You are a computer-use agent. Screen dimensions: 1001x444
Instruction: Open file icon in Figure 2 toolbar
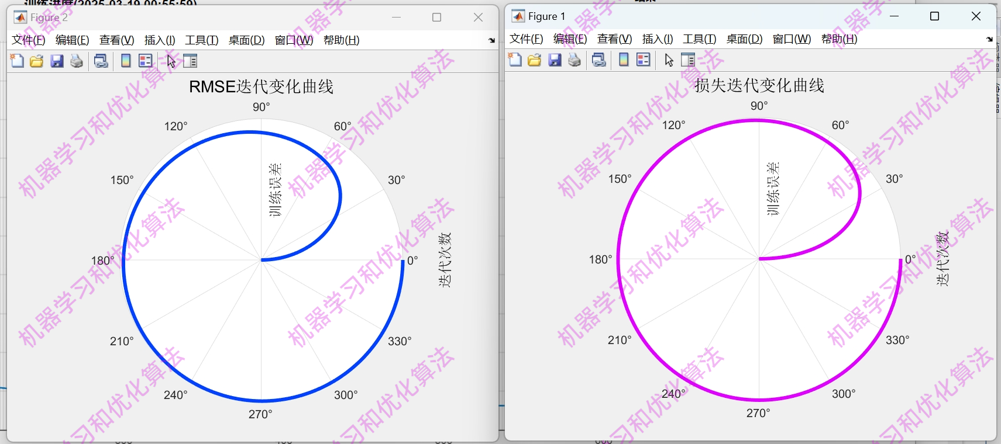pyautogui.click(x=37, y=61)
